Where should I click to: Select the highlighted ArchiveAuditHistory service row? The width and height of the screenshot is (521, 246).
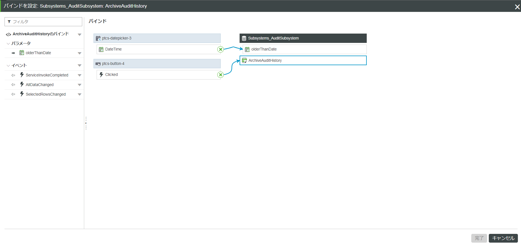[x=303, y=60]
